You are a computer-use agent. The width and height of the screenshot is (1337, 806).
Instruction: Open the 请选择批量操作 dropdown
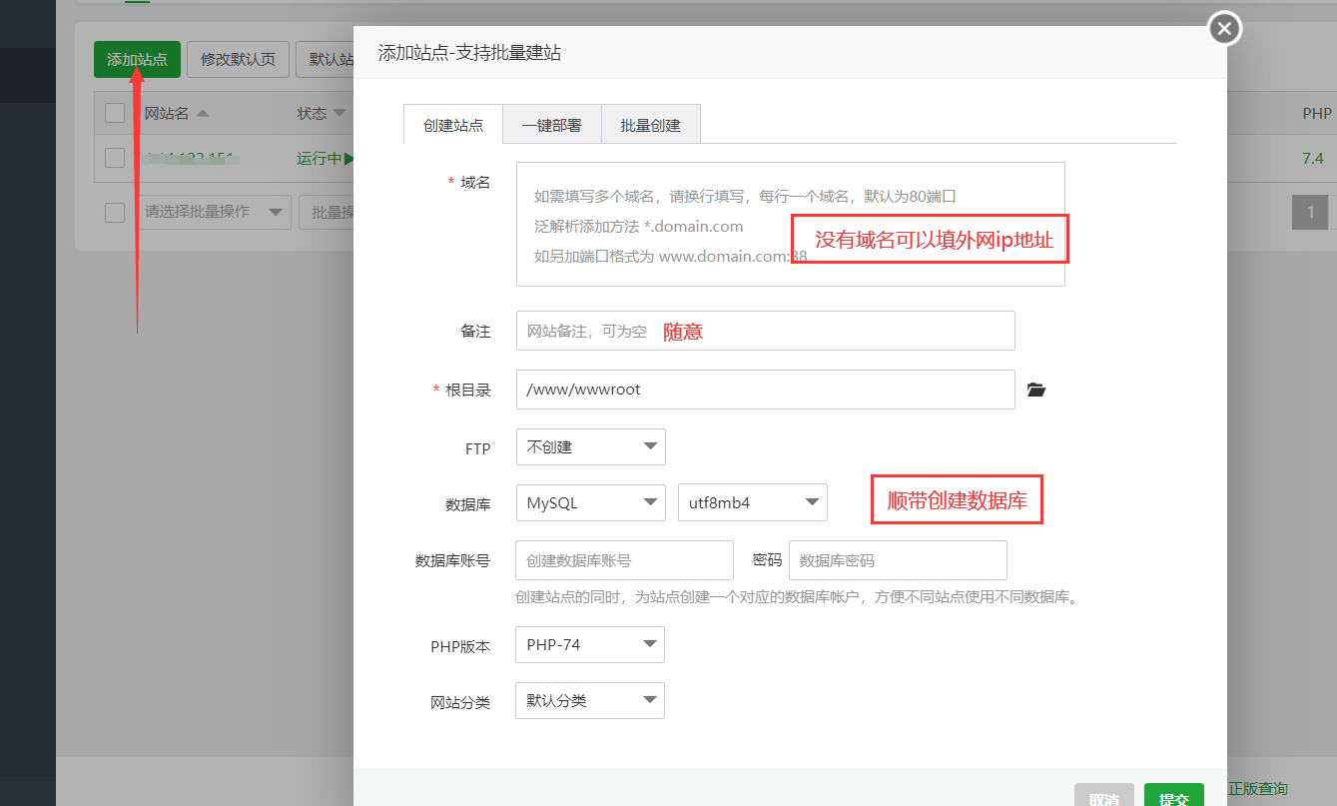click(213, 212)
